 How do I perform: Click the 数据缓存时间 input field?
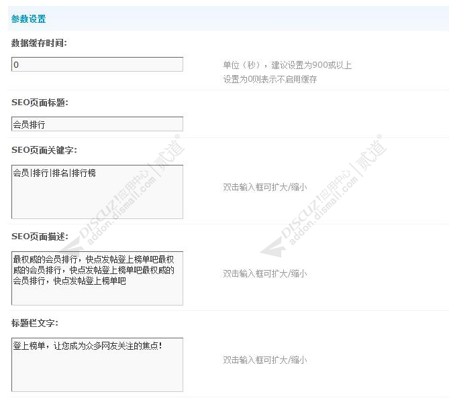pos(97,64)
